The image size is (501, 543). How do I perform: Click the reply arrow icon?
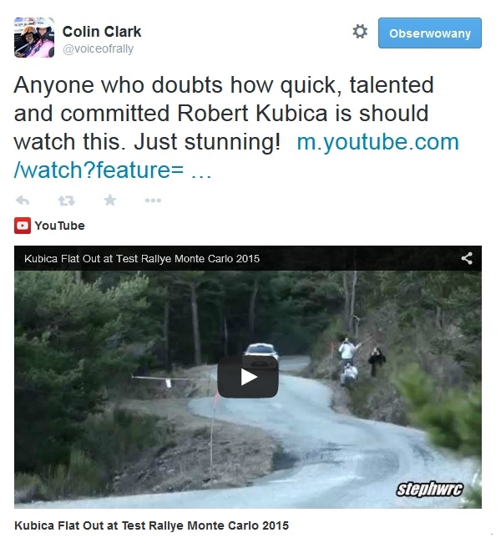tap(23, 200)
